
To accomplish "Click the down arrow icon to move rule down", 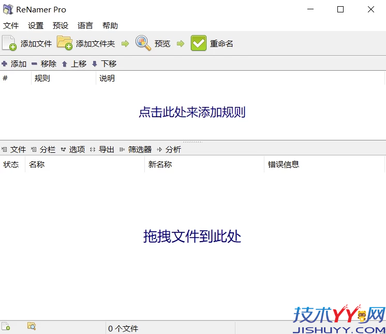I will coord(95,64).
